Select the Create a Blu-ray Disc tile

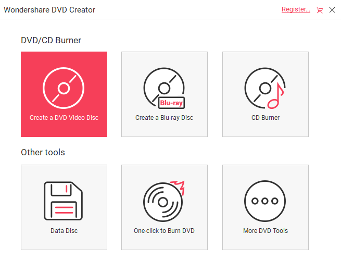click(x=165, y=94)
